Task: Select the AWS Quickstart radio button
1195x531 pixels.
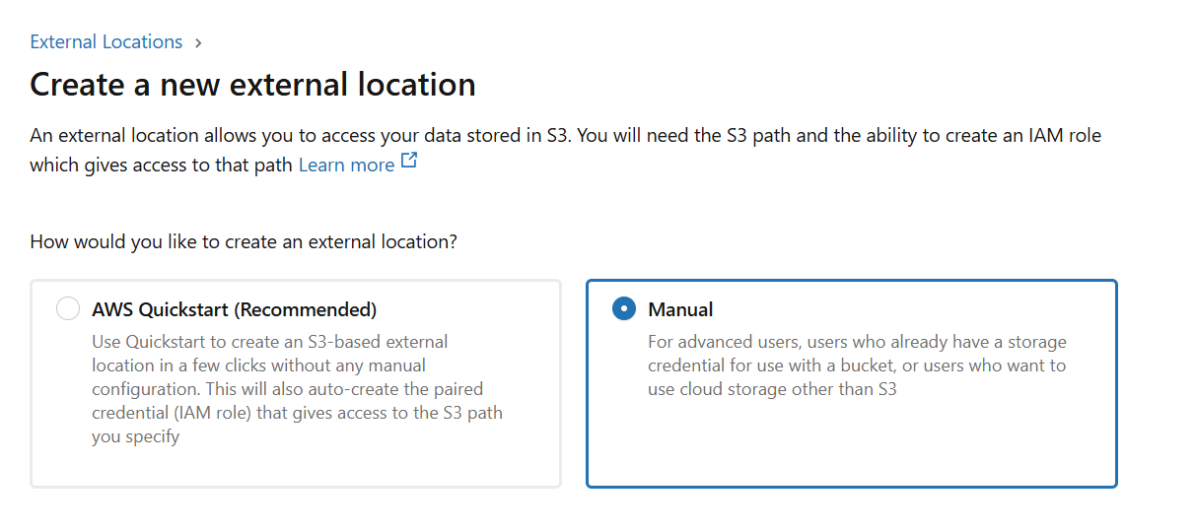Action: coord(68,309)
